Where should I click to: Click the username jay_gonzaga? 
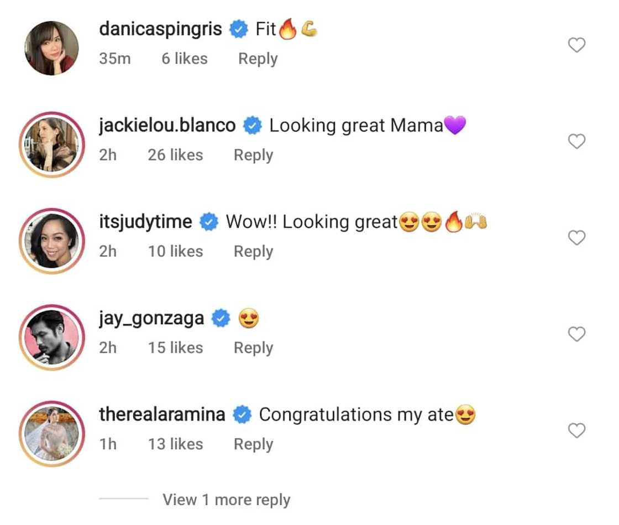pos(151,318)
